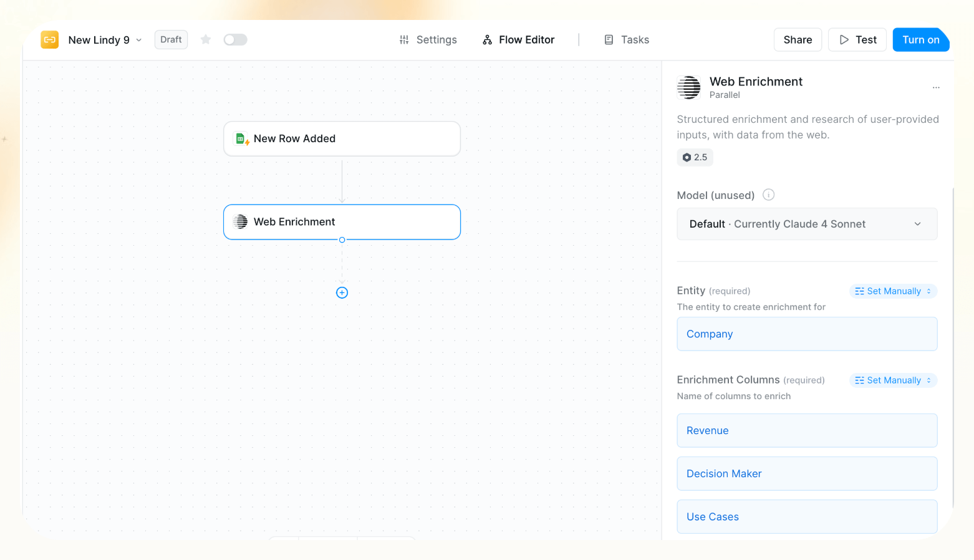Screen dimensions: 974x560
Task: Click the Parallel logo in side panel
Action: [689, 87]
